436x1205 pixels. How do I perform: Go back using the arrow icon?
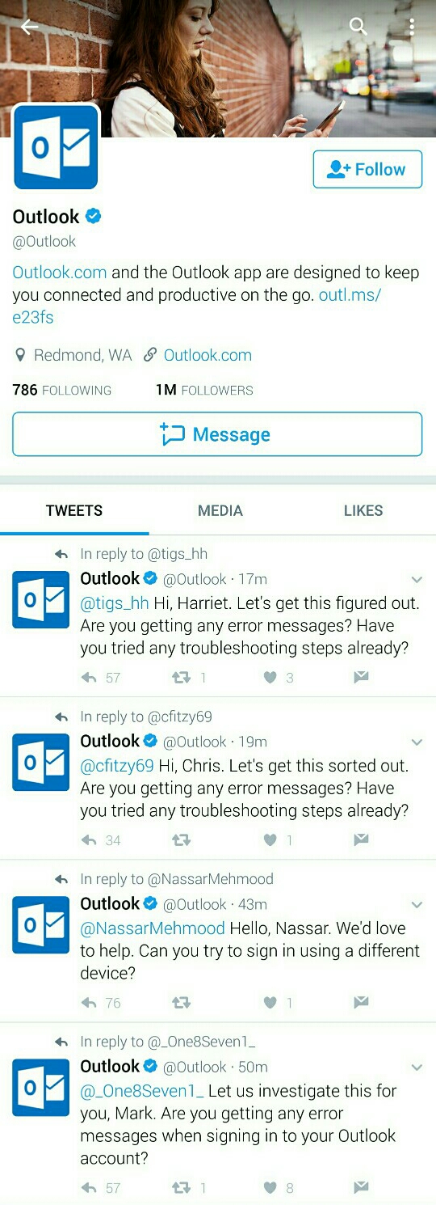(30, 27)
